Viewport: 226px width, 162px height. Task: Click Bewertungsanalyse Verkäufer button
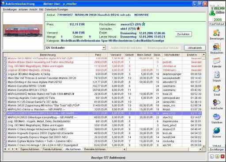click(163, 48)
